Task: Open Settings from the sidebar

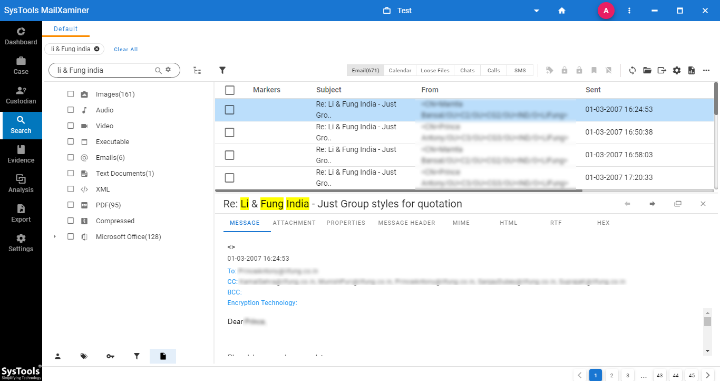Action: (21, 243)
